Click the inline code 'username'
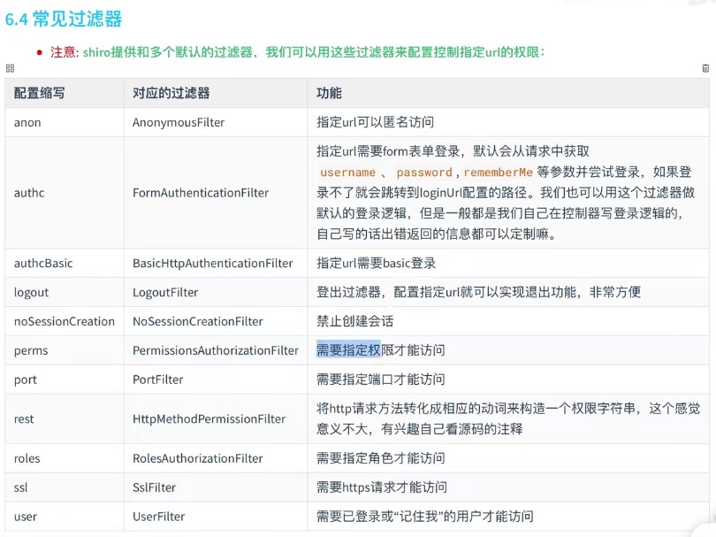The width and height of the screenshot is (716, 537). tap(347, 173)
